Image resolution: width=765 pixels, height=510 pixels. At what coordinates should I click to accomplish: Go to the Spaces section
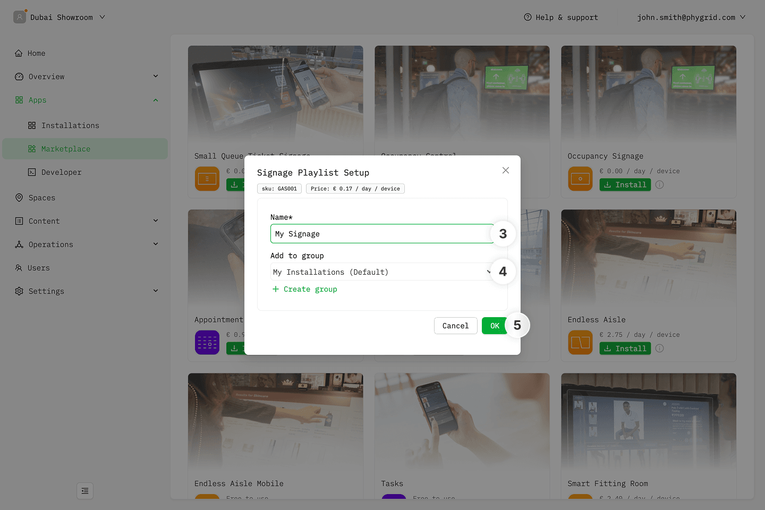pos(42,198)
